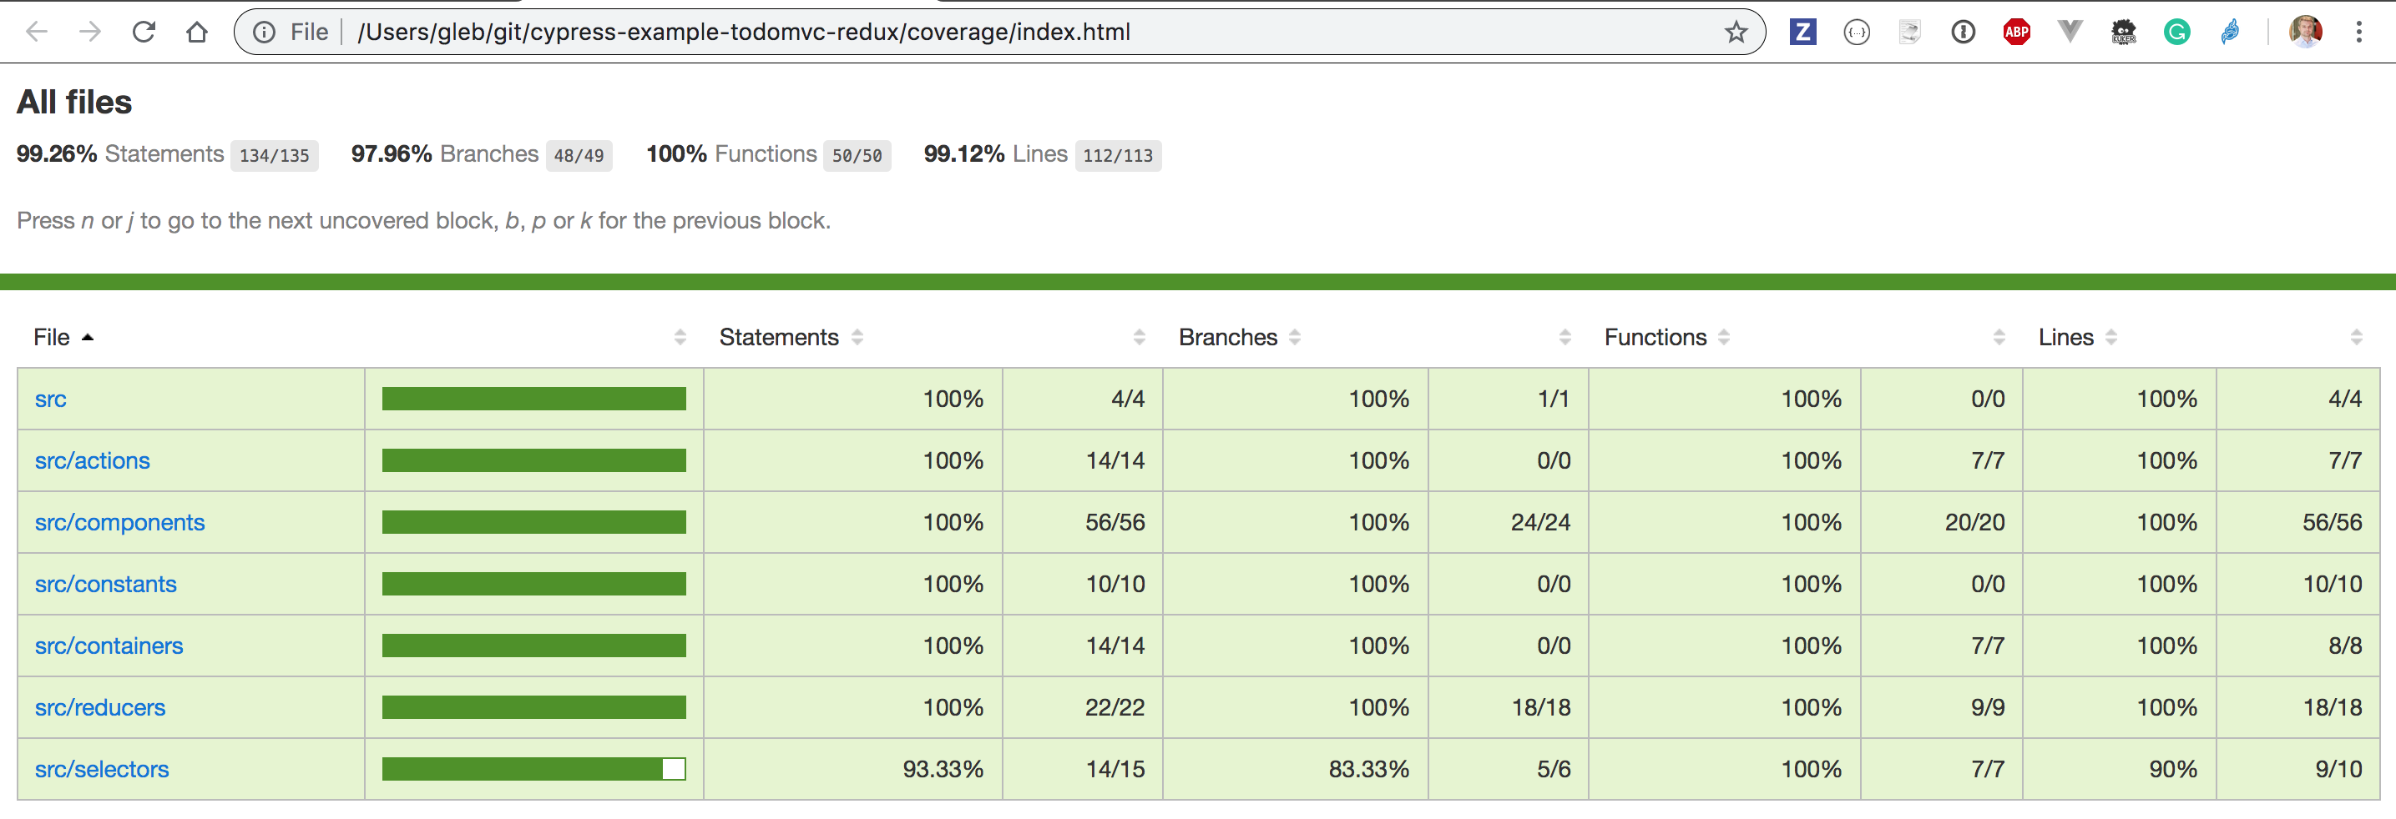Viewport: 2396px width, 819px height.
Task: Open the 1Password extension
Action: [1964, 32]
